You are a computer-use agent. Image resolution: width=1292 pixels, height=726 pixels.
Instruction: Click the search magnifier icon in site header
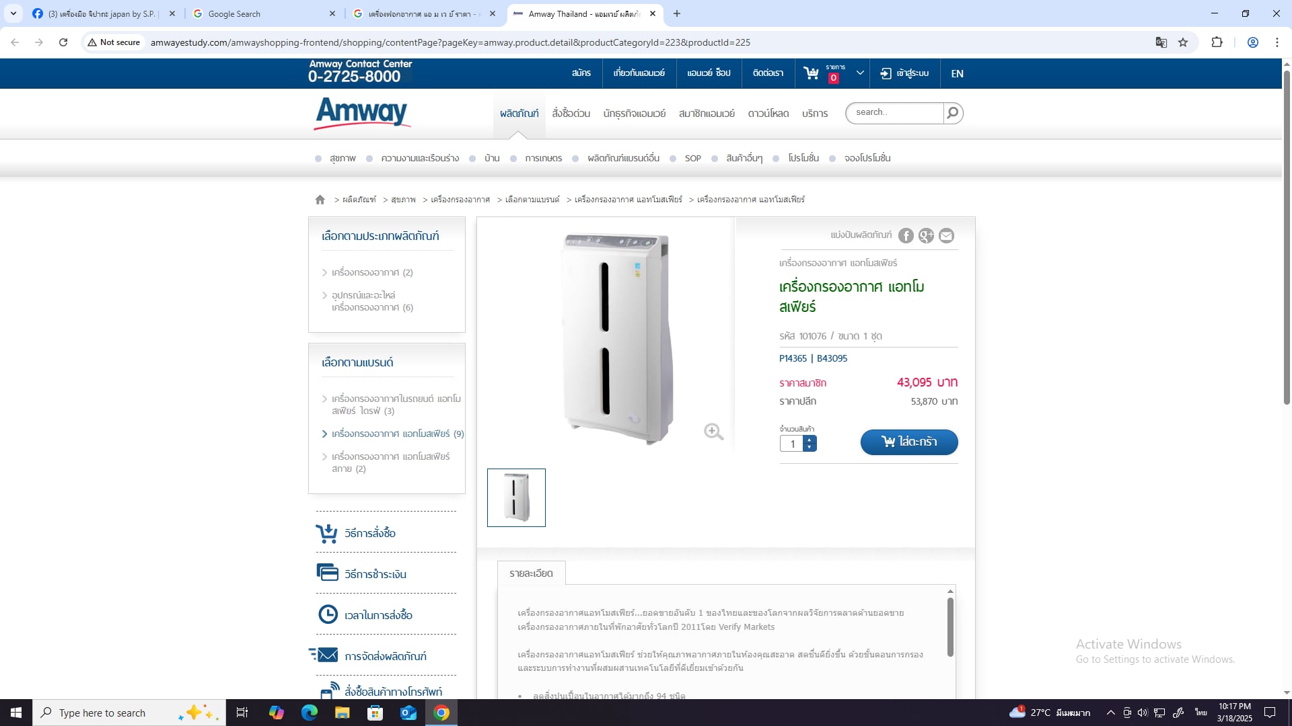pyautogui.click(x=953, y=113)
